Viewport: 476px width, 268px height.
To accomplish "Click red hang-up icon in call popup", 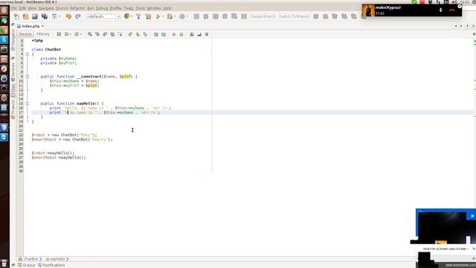I will [452, 10].
